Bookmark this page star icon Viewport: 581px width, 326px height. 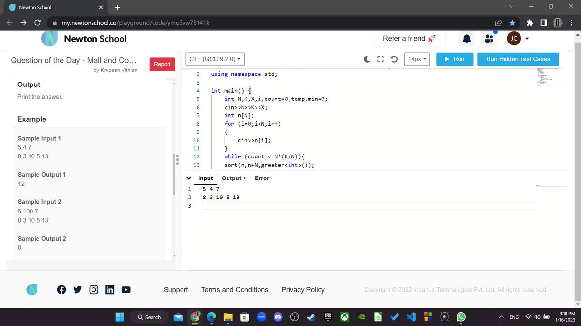512,23
